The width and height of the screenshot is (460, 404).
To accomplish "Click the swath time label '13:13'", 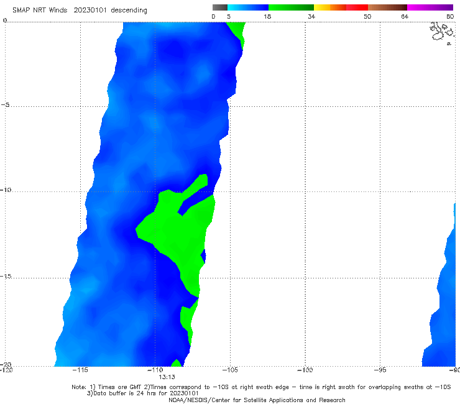I will [x=167, y=377].
